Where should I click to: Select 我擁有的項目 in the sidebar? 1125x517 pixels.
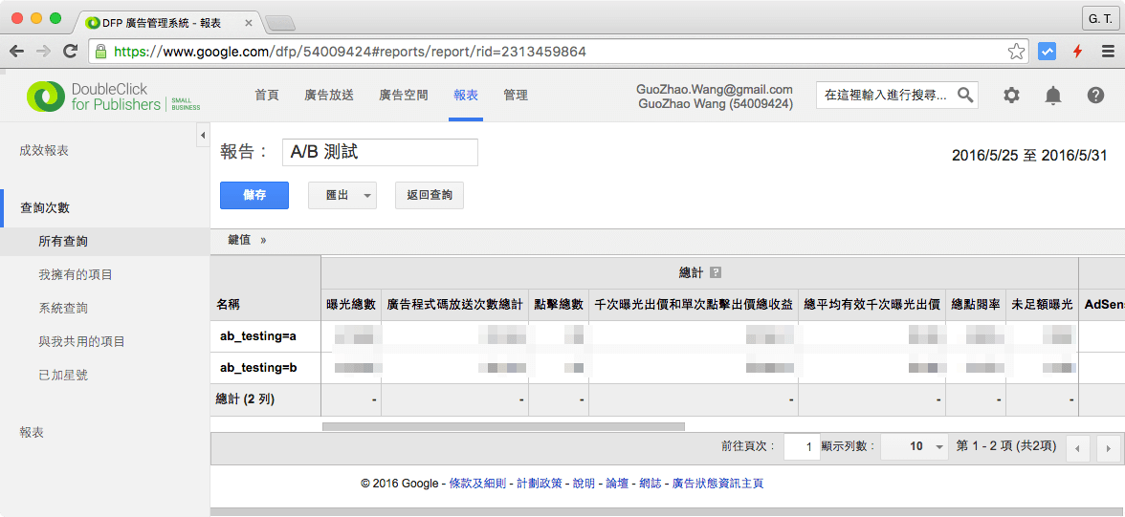(x=76, y=274)
